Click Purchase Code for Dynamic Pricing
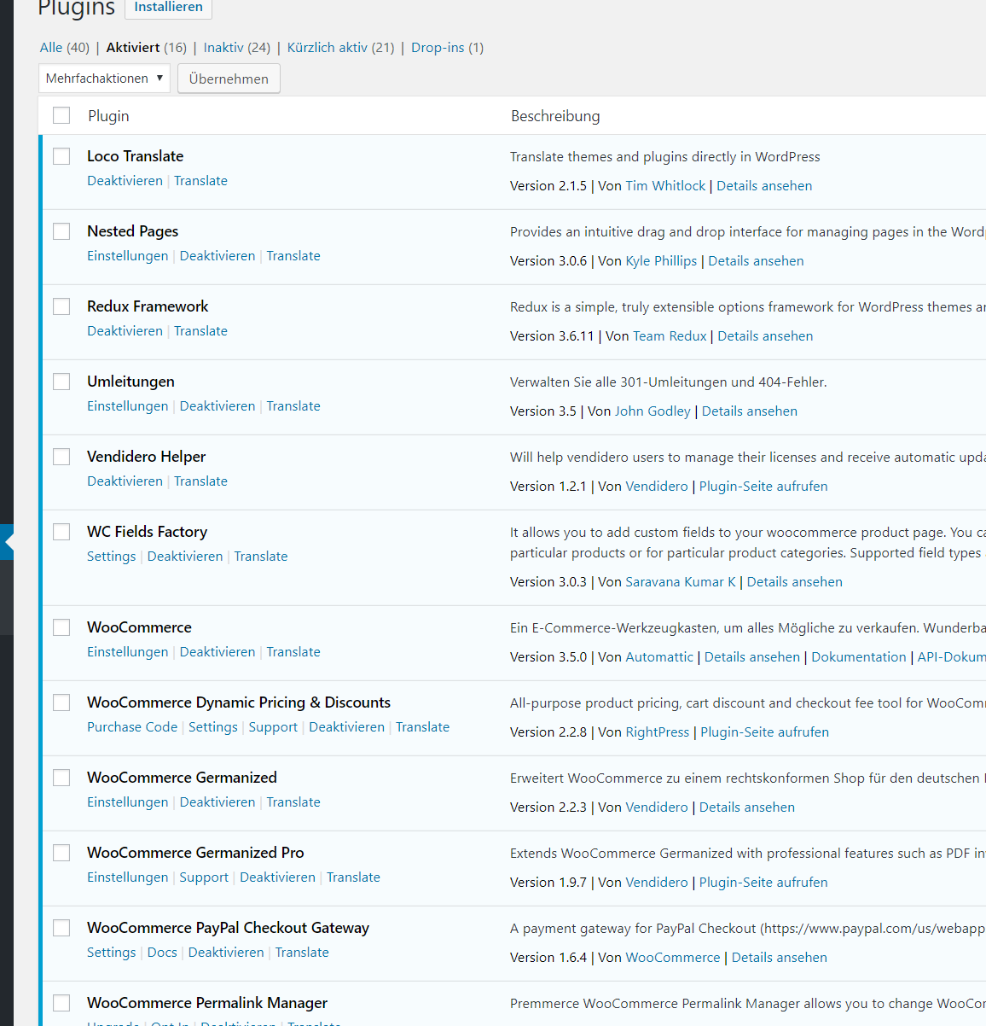Image resolution: width=986 pixels, height=1026 pixels. pos(132,727)
